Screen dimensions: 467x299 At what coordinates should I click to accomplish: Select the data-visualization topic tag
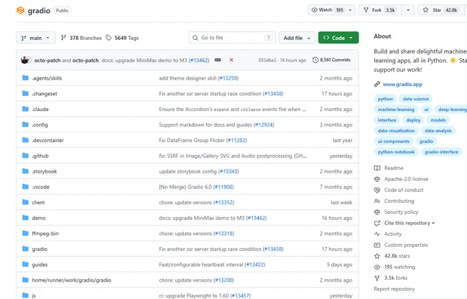pos(396,130)
